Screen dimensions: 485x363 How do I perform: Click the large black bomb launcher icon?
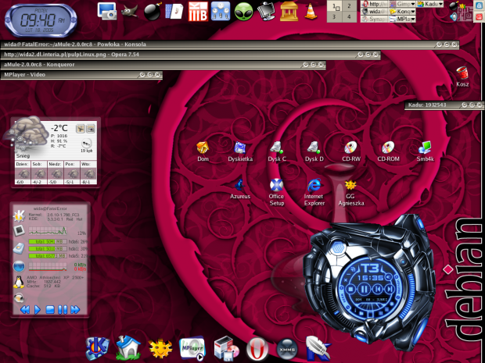pyautogui.click(x=153, y=12)
